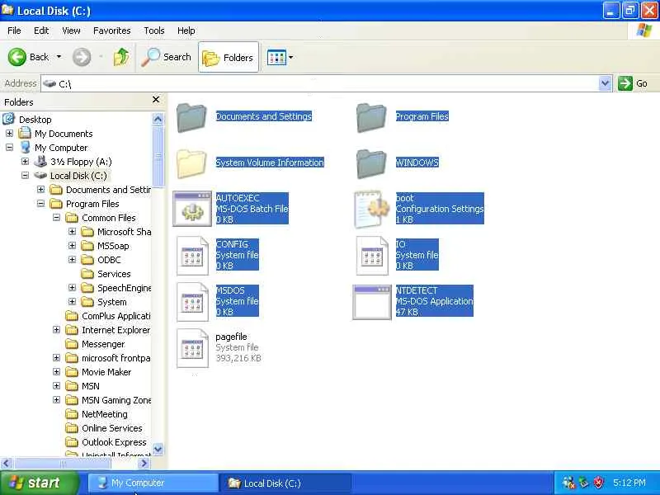This screenshot has height=495, width=660.
Task: Select Services folder in the tree
Action: [x=114, y=274]
